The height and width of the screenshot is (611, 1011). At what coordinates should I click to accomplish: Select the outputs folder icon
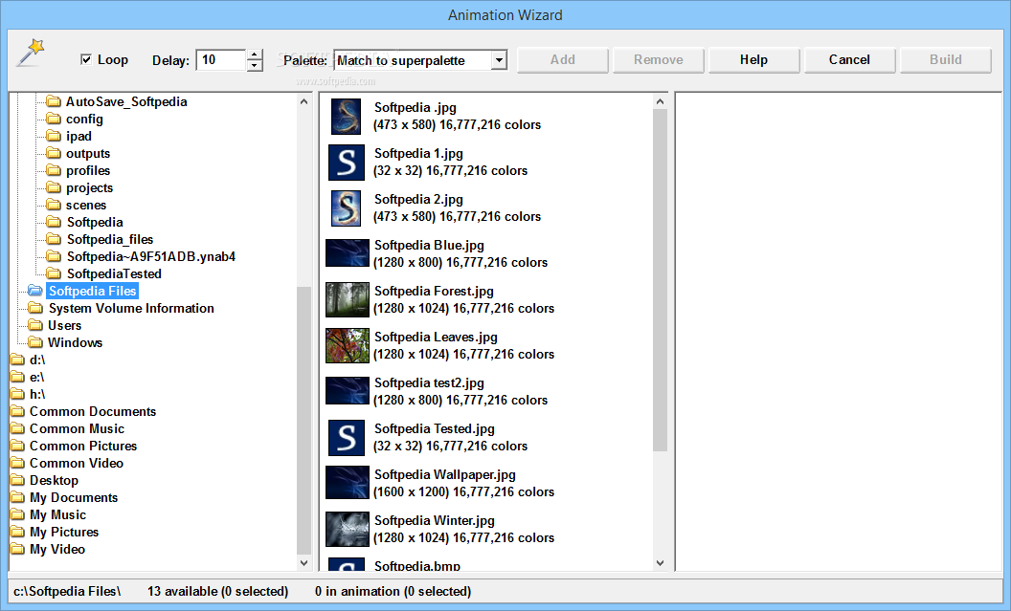tap(54, 153)
